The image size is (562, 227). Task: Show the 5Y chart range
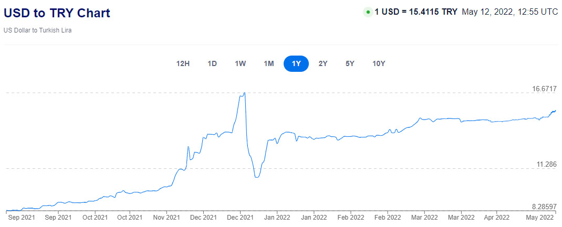click(x=350, y=64)
